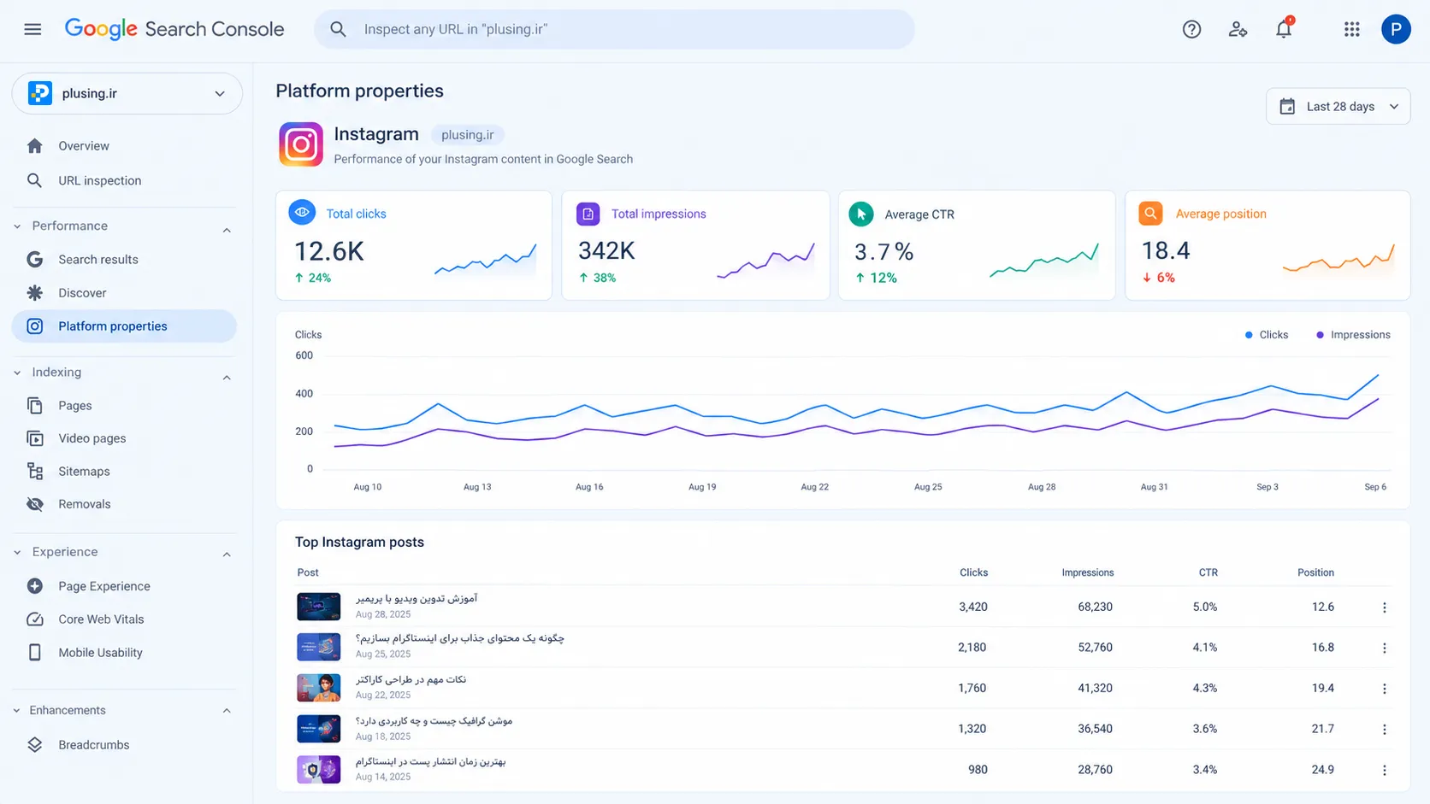Select the Average position metric card
This screenshot has height=804, width=1430.
tap(1267, 245)
